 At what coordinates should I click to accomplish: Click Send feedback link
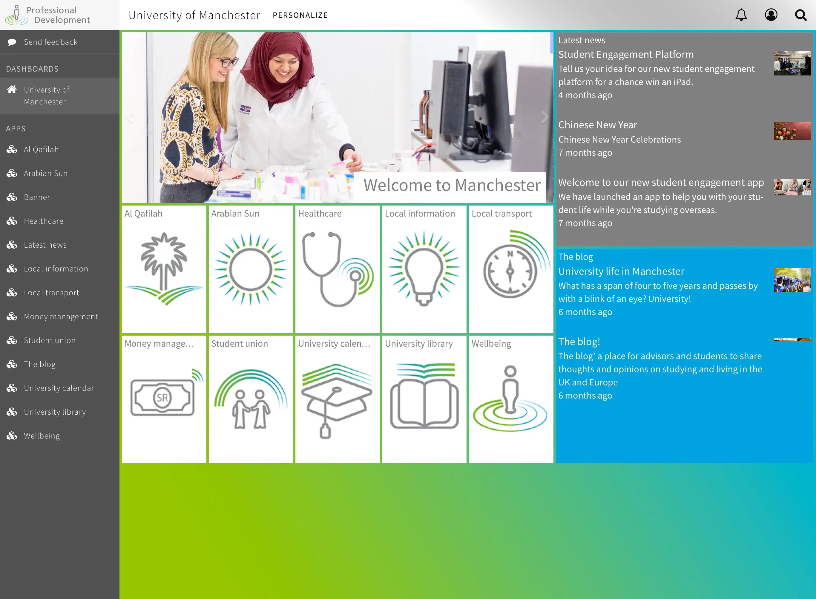(50, 42)
